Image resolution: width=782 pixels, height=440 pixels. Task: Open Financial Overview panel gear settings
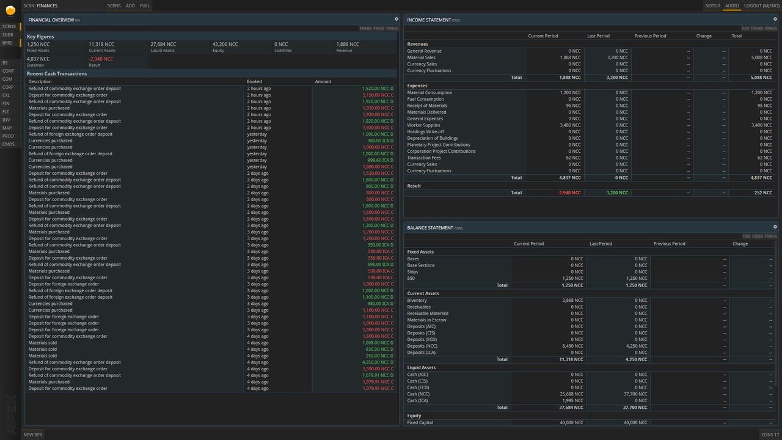pyautogui.click(x=396, y=19)
